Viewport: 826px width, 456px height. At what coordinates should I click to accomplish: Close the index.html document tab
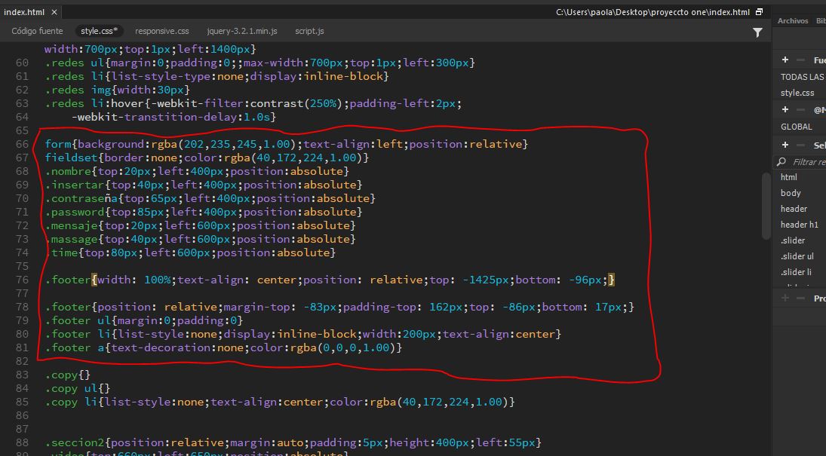[54, 11]
